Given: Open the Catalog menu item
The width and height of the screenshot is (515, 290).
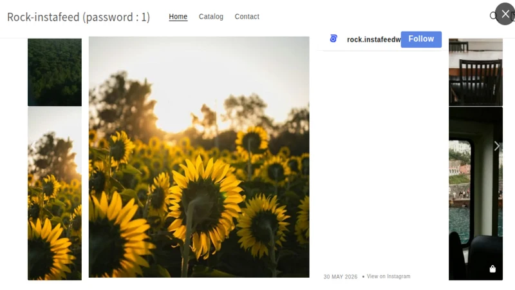Looking at the screenshot, I should point(211,17).
